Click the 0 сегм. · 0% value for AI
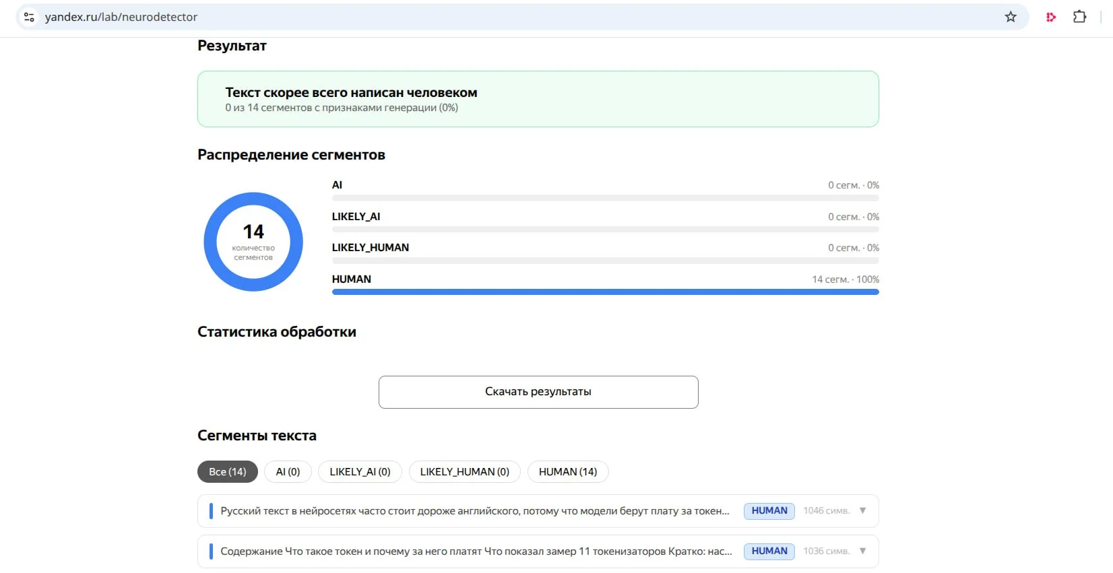 (854, 185)
